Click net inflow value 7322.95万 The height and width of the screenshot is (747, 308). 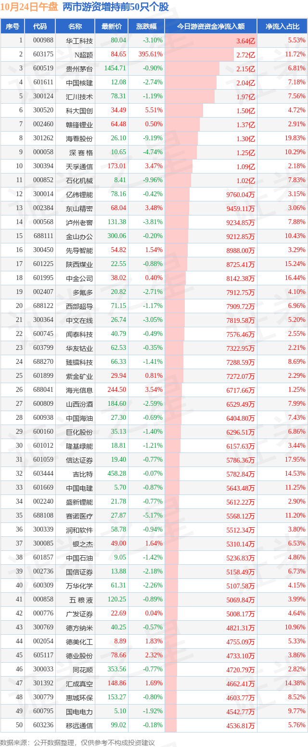click(241, 348)
